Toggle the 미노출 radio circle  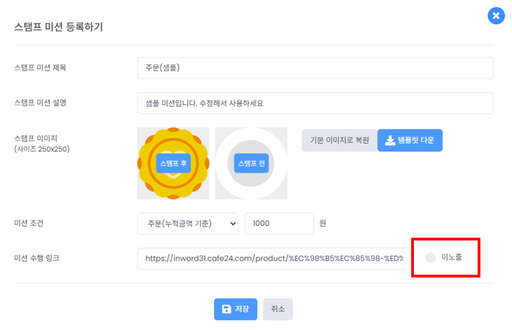[x=430, y=258]
